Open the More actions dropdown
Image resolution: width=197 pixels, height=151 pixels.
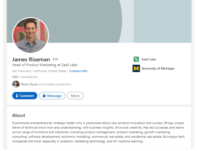75,96
